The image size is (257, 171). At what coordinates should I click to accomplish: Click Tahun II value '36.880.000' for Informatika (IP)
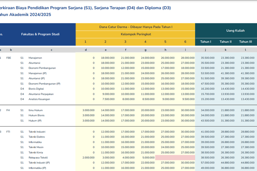click(x=228, y=168)
